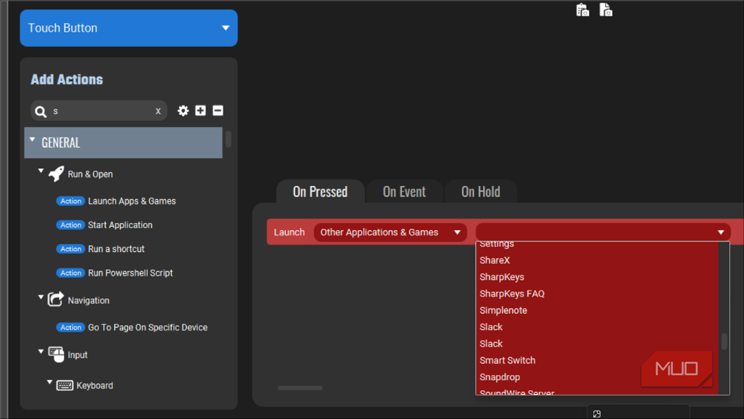Switch to the On Pressed tab
The height and width of the screenshot is (419, 744).
320,192
